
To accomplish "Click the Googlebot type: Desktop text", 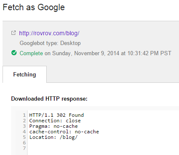I will [x=50, y=43].
